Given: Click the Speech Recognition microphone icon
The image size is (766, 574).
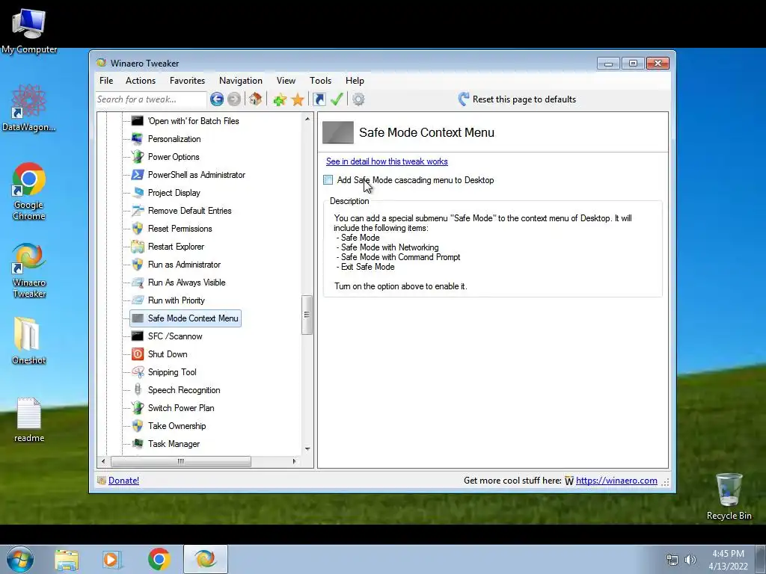Looking at the screenshot, I should pyautogui.click(x=138, y=390).
